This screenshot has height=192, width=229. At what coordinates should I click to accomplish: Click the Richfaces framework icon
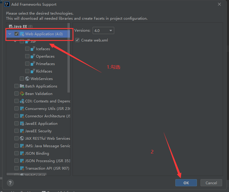pyautogui.click(x=33, y=71)
